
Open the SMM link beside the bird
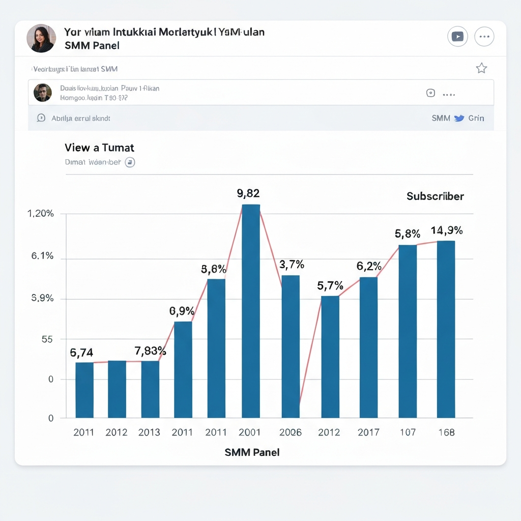[x=441, y=118]
